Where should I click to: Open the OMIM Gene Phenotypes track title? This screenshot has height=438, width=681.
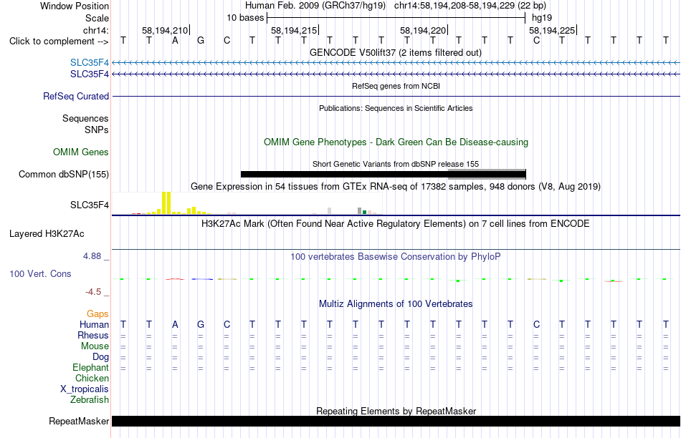tap(396, 142)
